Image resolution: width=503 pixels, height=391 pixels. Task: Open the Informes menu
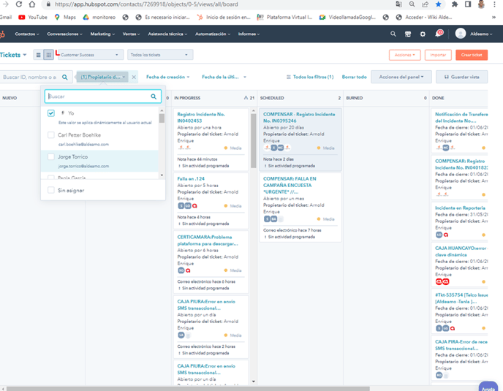(x=249, y=34)
